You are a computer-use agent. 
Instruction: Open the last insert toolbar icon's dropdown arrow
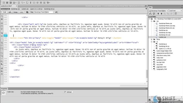50,3
